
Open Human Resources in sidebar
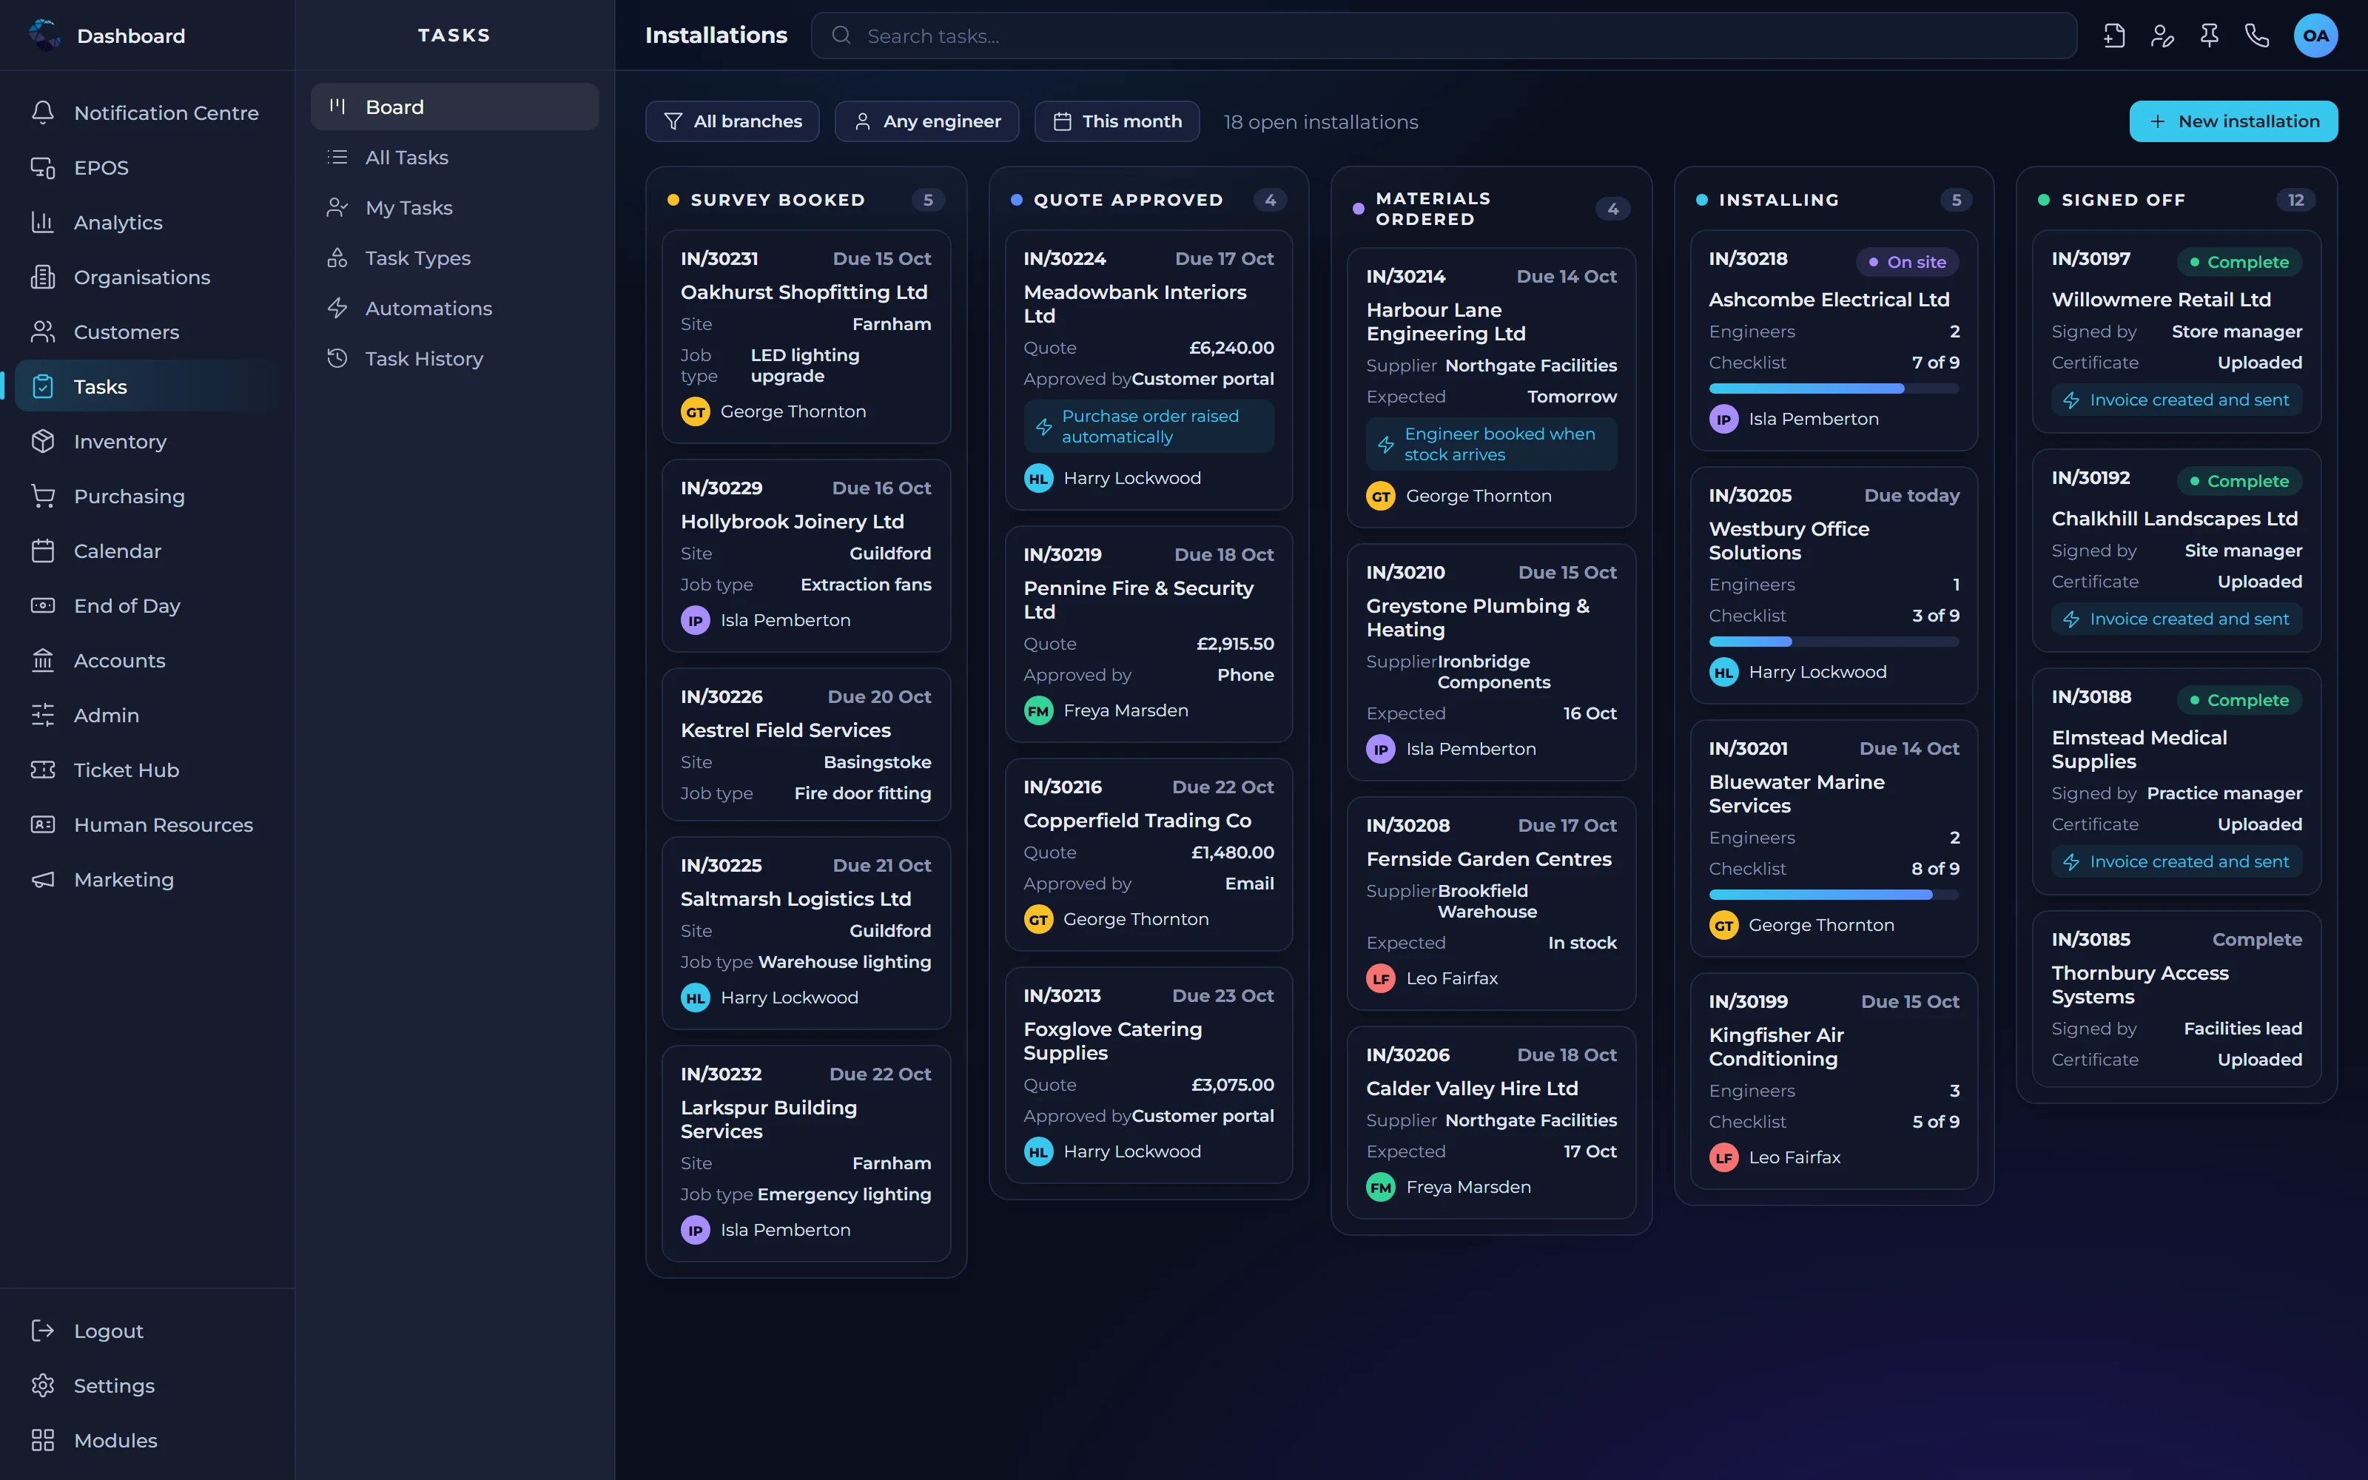pyautogui.click(x=147, y=825)
